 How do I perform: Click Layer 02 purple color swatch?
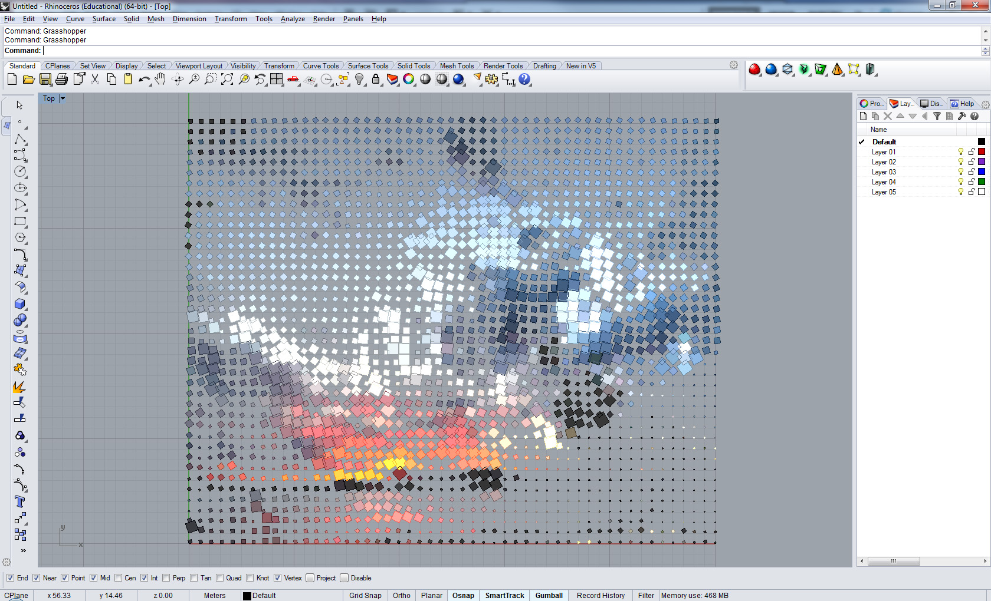point(982,162)
